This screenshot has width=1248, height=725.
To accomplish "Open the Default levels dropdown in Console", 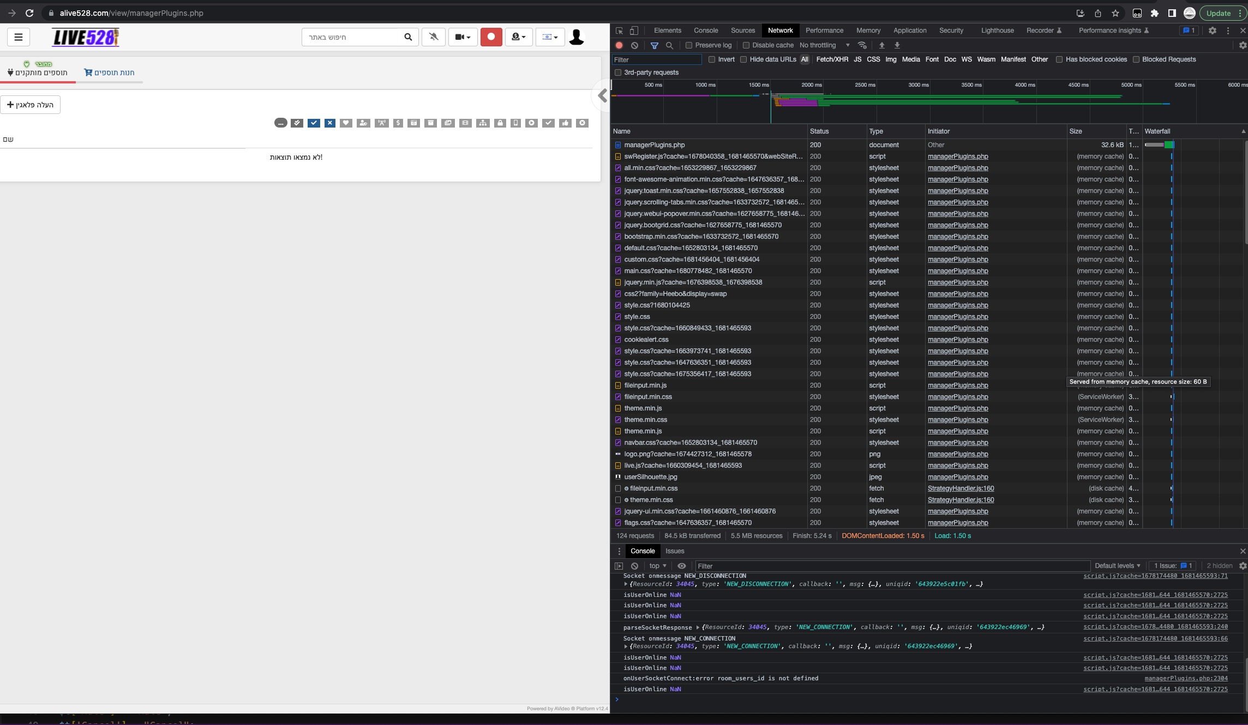I will pos(1117,566).
